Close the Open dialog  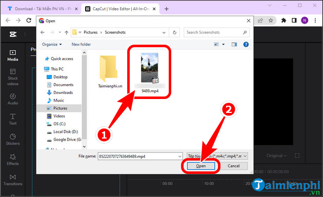[x=249, y=21]
